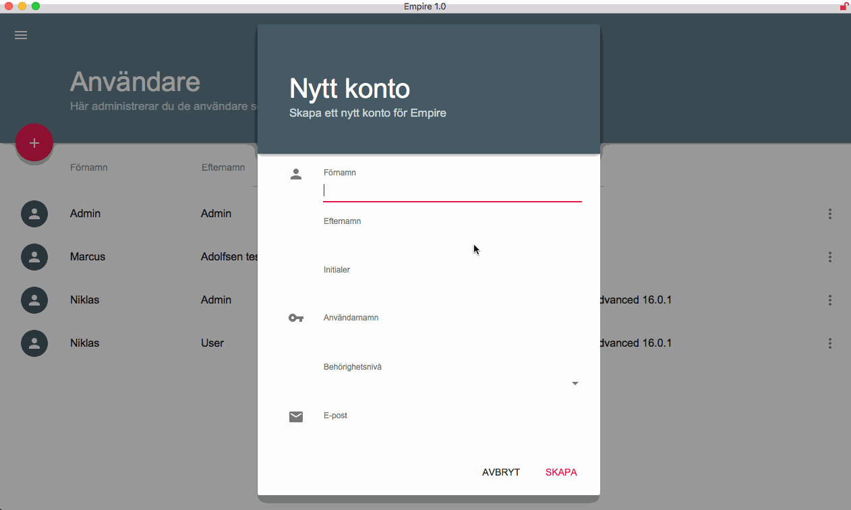The width and height of the screenshot is (851, 510).
Task: Open the hamburger navigation menu
Action: pos(21,35)
